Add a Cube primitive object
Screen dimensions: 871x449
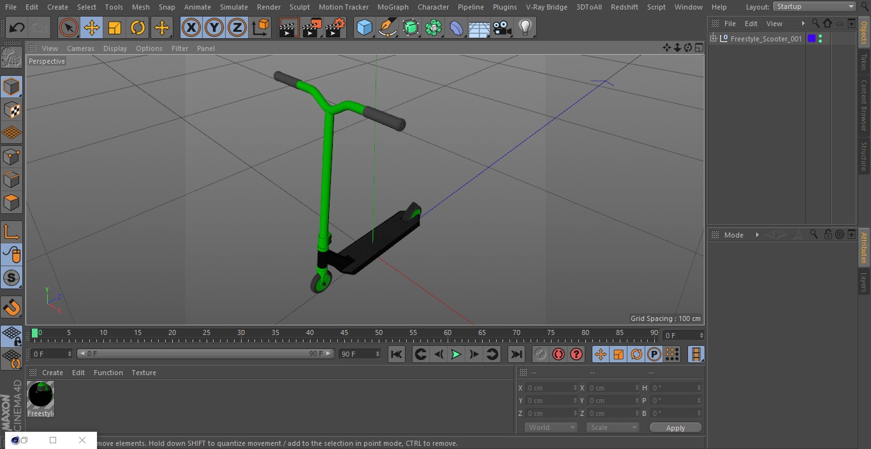click(x=364, y=27)
